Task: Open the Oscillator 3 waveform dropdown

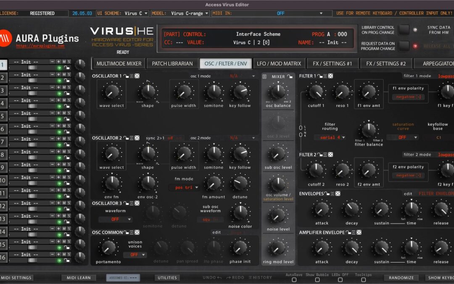Action: 116,219
